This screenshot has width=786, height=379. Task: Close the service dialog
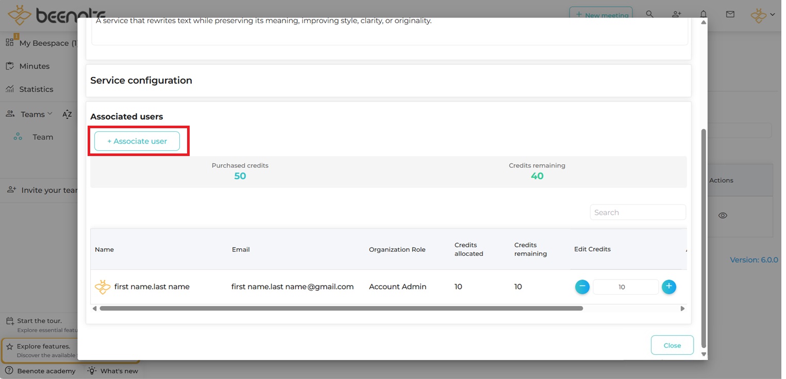pyautogui.click(x=672, y=346)
